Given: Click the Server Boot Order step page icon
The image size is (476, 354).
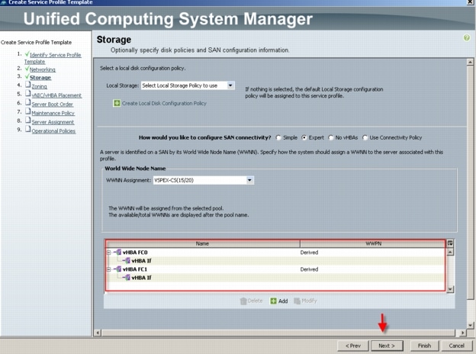Looking at the screenshot, I should tap(28, 102).
